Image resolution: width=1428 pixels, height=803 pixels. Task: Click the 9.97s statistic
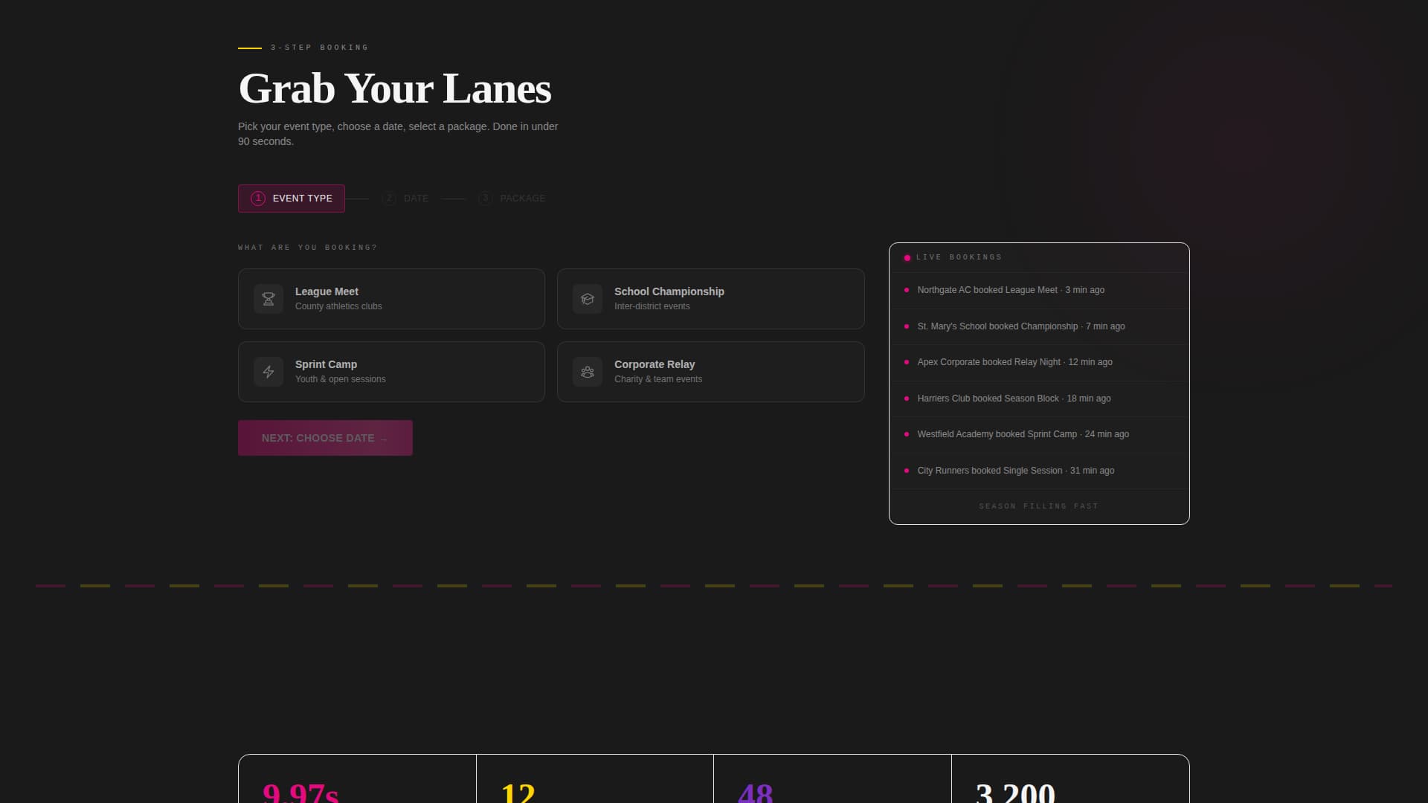pos(300,792)
